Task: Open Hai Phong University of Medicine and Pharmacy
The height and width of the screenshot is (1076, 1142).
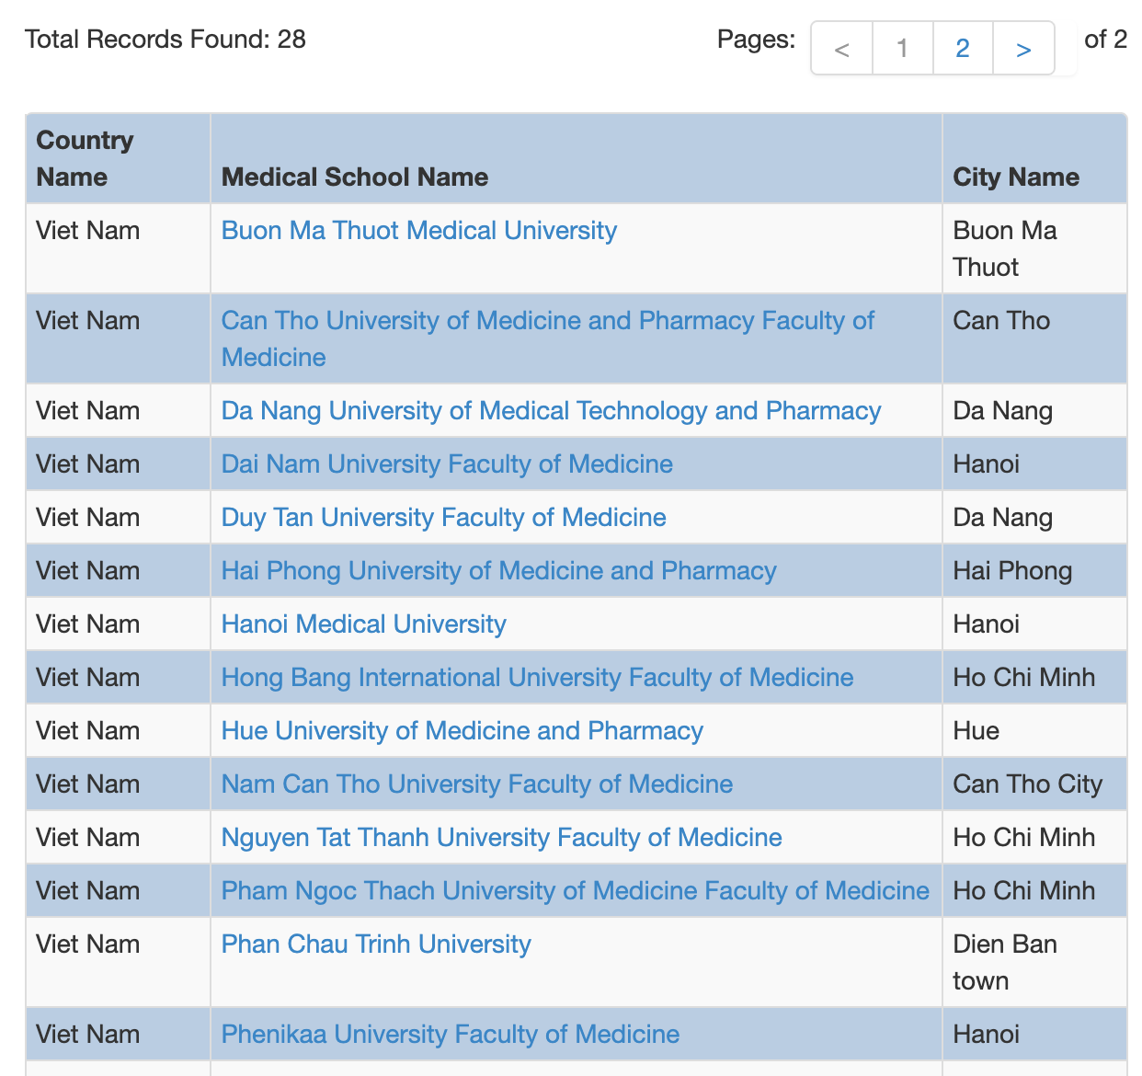Action: 499,570
